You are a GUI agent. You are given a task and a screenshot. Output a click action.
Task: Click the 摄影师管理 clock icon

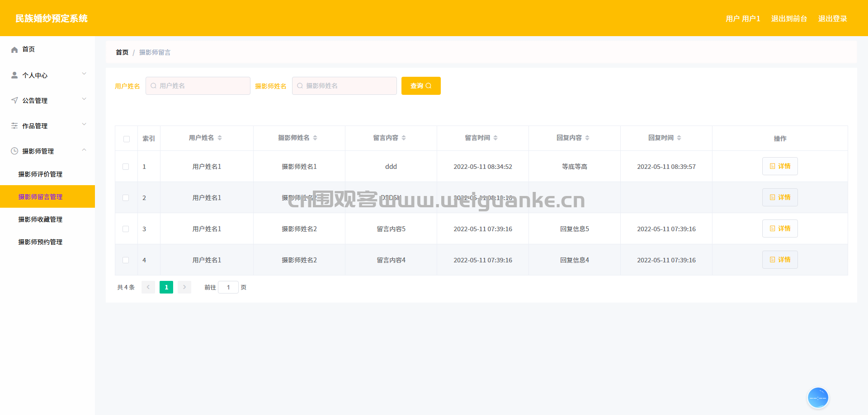pos(14,151)
